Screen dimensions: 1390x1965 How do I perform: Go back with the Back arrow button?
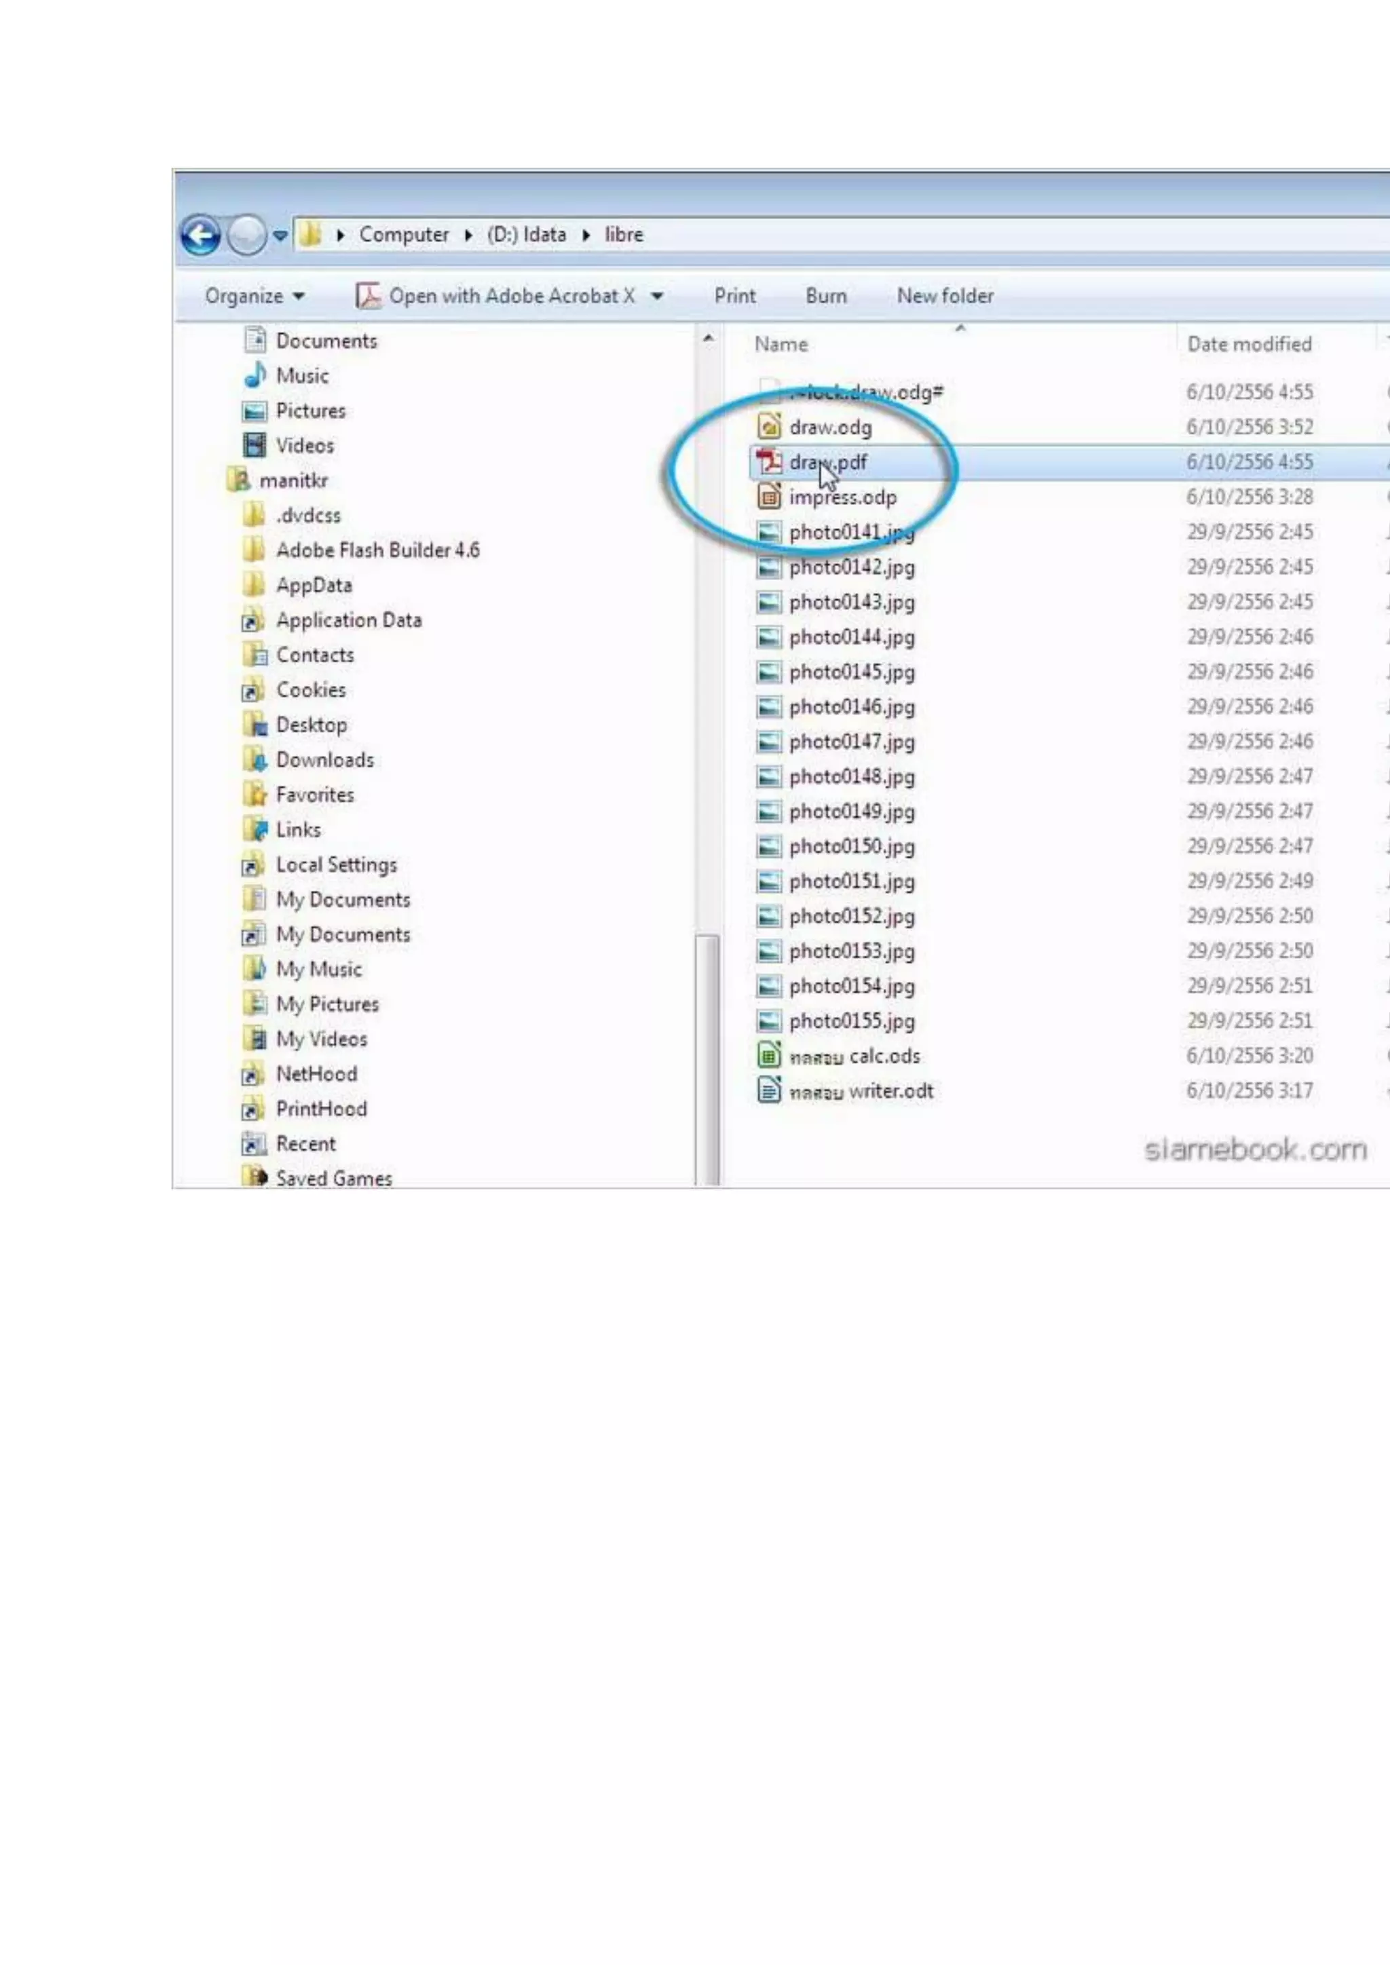(x=201, y=235)
